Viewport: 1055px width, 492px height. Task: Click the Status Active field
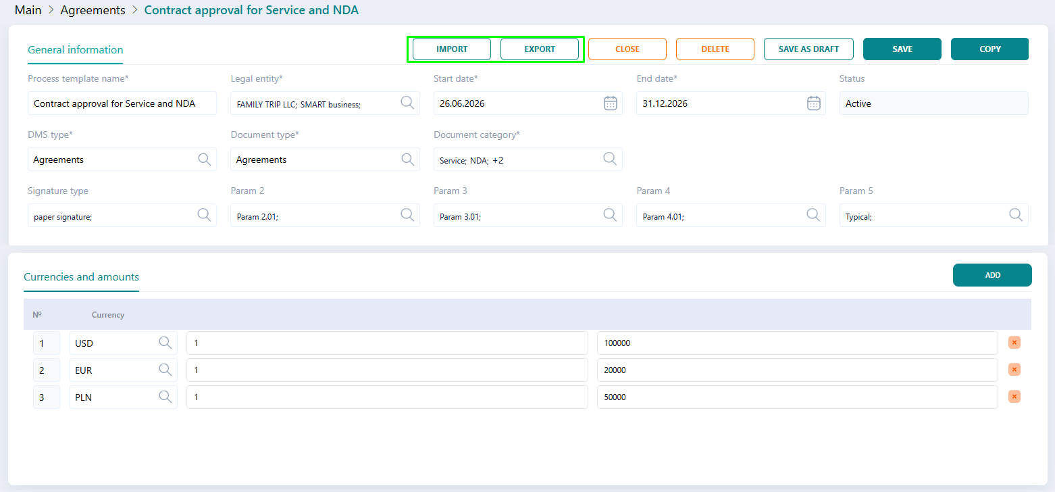pos(934,103)
